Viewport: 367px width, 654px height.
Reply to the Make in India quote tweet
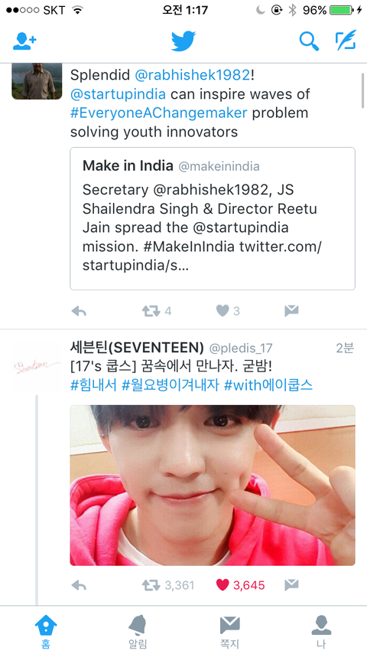pos(79,311)
